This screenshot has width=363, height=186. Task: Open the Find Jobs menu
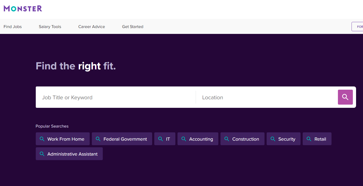[13, 27]
